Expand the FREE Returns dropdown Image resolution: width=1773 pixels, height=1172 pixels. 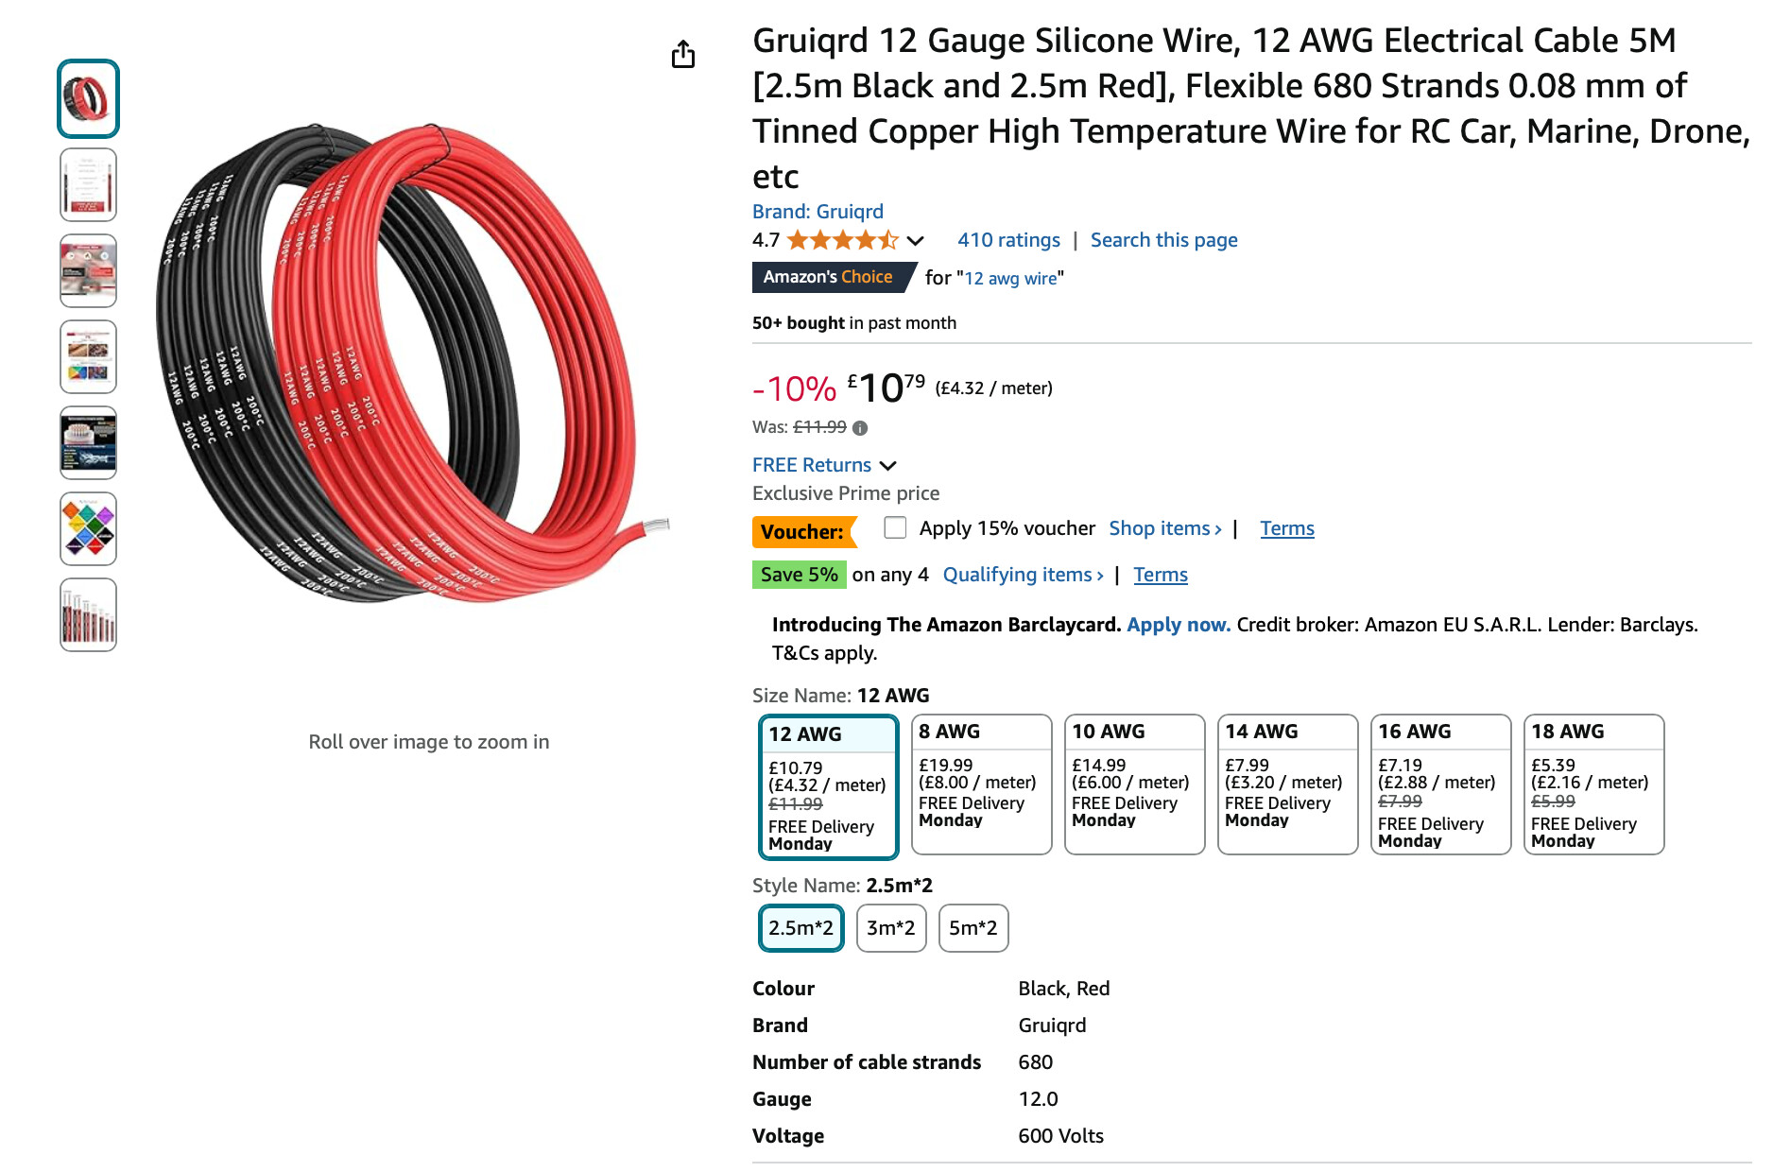click(887, 466)
